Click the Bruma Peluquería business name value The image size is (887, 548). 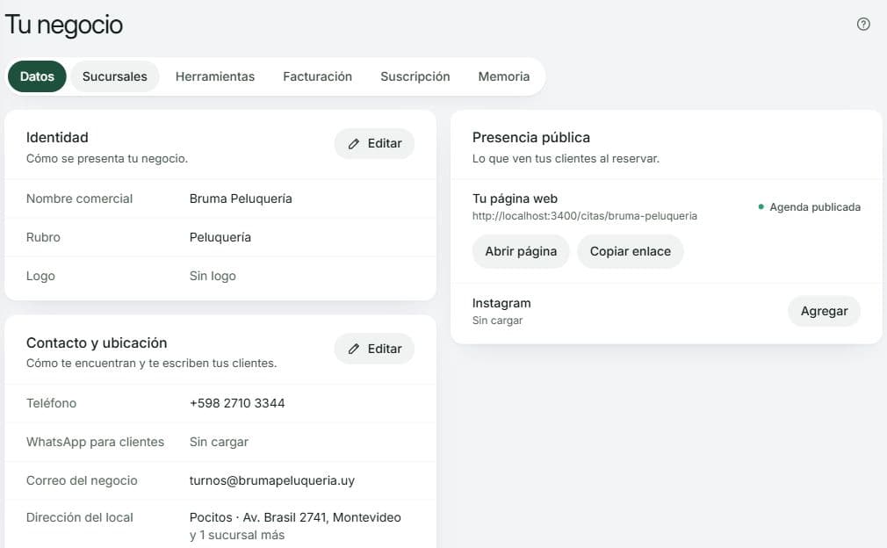(241, 198)
